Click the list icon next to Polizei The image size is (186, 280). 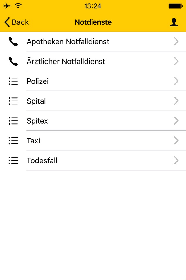[13, 81]
